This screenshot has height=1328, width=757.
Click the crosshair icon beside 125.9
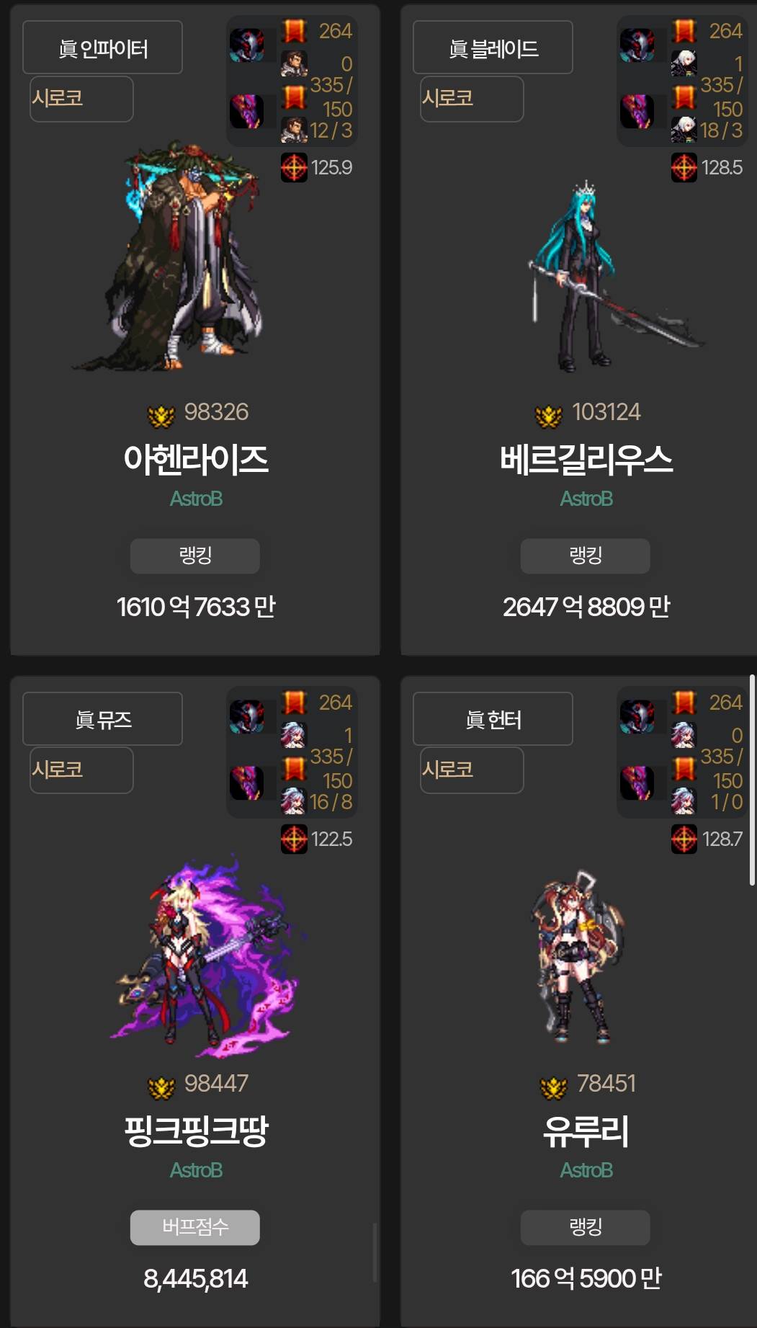pos(294,167)
